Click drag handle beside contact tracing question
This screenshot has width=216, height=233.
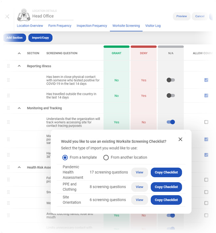tap(8, 122)
